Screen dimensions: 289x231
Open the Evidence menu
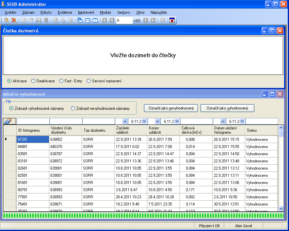click(x=65, y=12)
